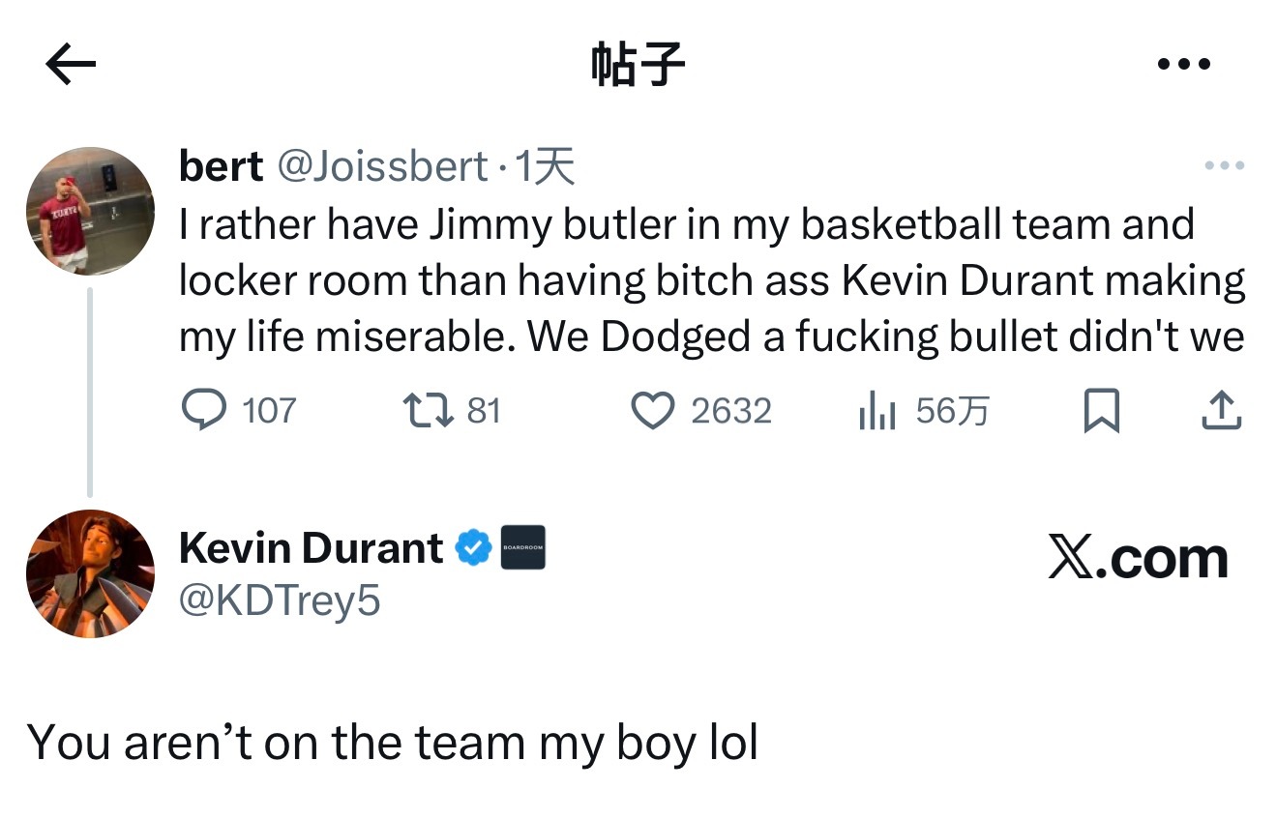Open bert's profile picture
Image resolution: width=1277 pixels, height=819 pixels.
click(x=90, y=211)
